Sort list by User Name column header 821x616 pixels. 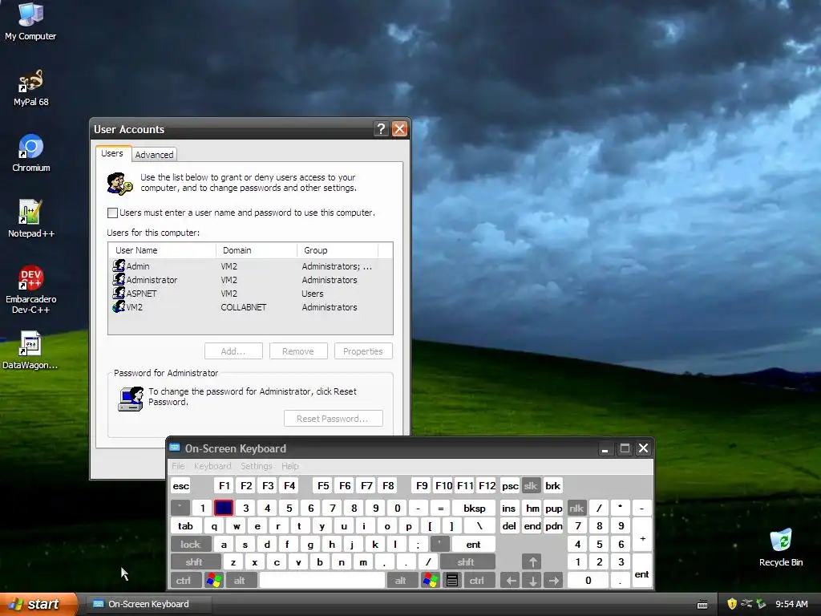tap(162, 250)
